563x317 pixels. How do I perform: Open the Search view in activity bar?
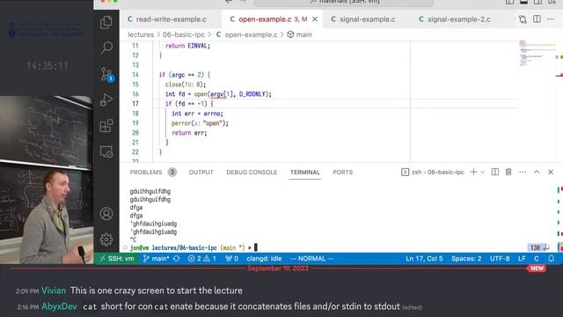click(x=106, y=48)
